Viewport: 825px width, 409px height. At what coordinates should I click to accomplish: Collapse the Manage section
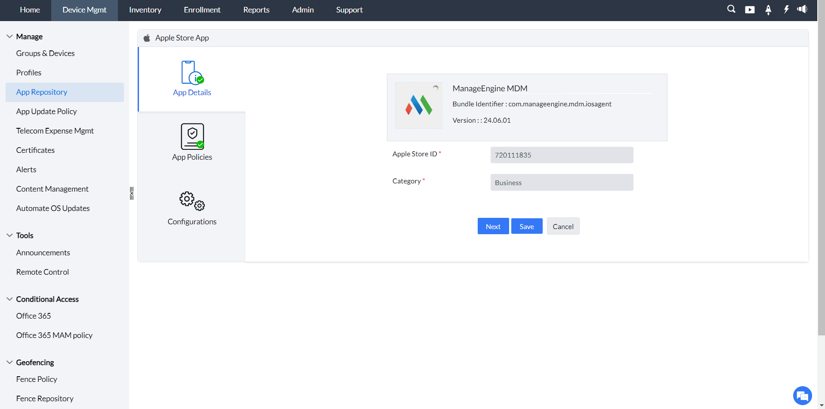click(x=9, y=36)
